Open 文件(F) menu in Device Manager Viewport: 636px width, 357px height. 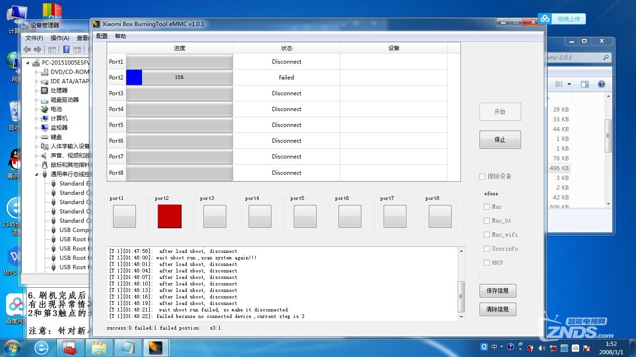click(x=34, y=38)
